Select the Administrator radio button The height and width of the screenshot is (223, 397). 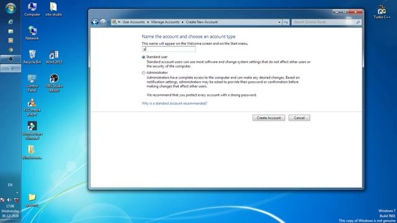pos(143,73)
